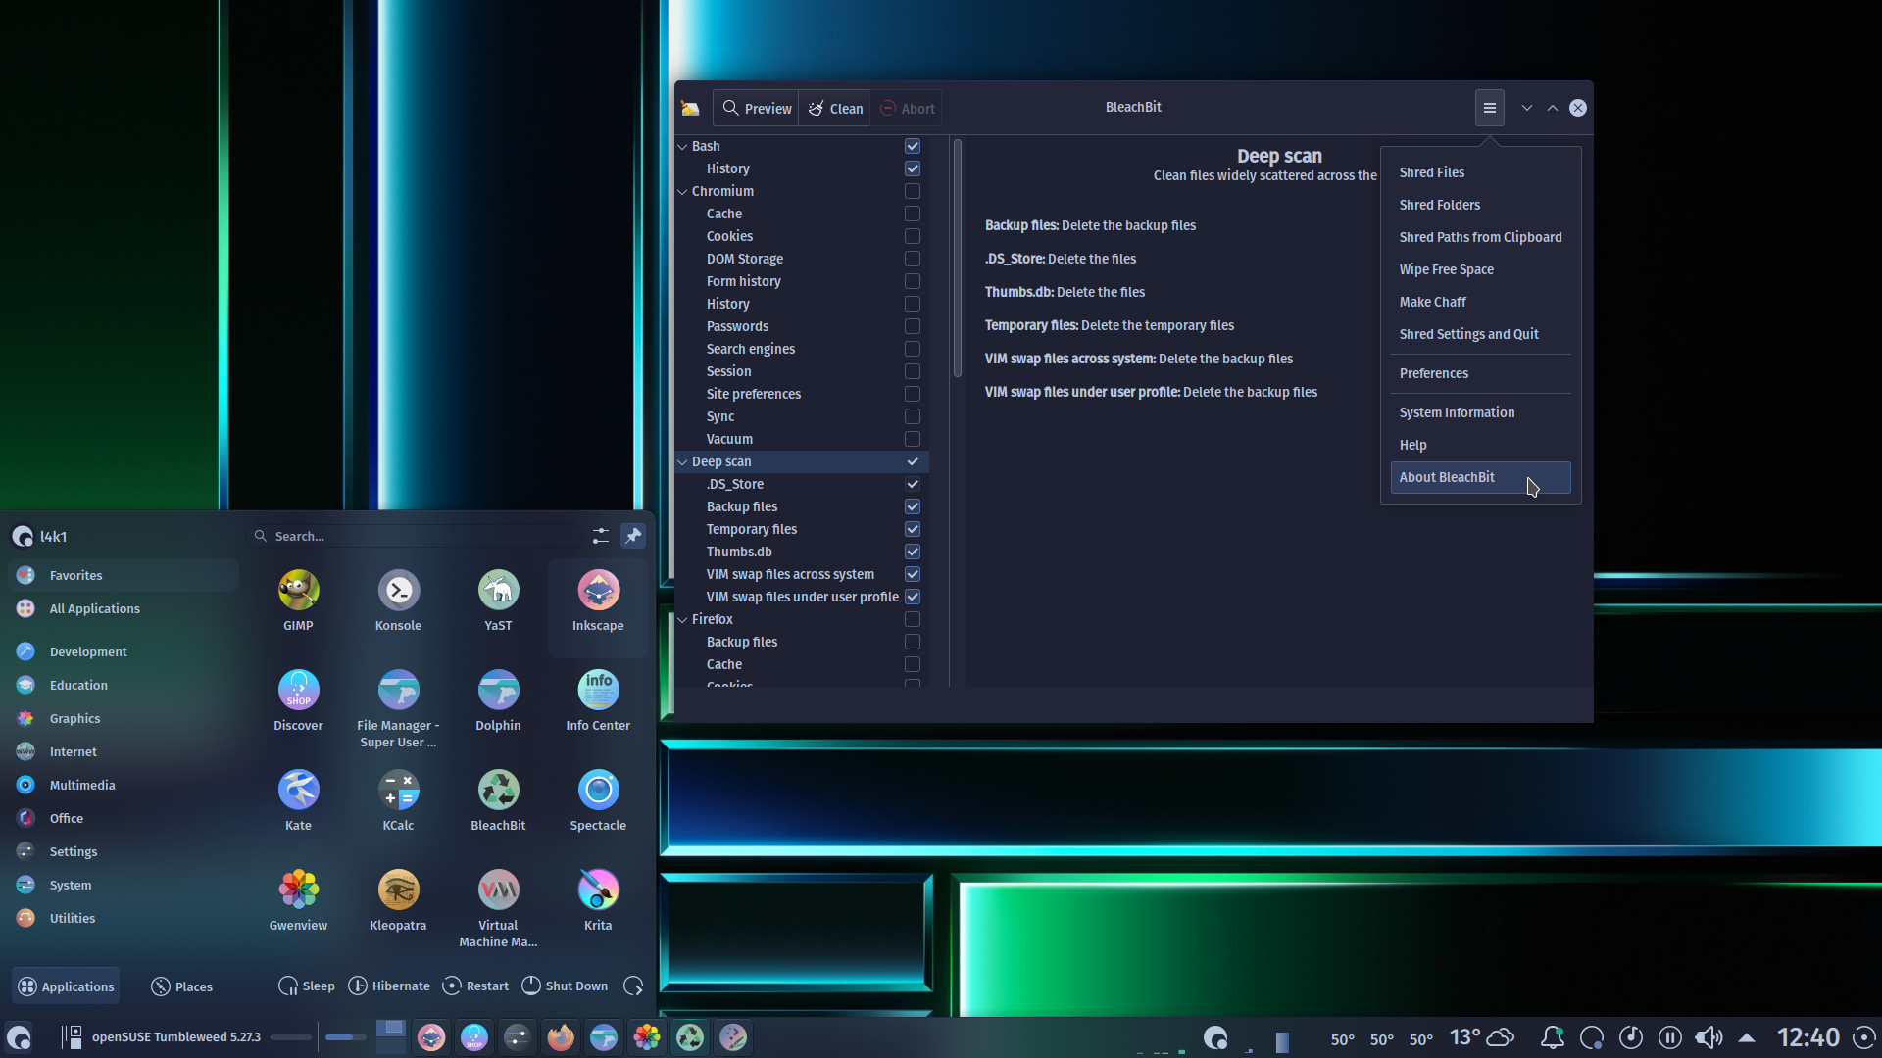Click the launcher Search field
The height and width of the screenshot is (1058, 1882).
tap(414, 536)
